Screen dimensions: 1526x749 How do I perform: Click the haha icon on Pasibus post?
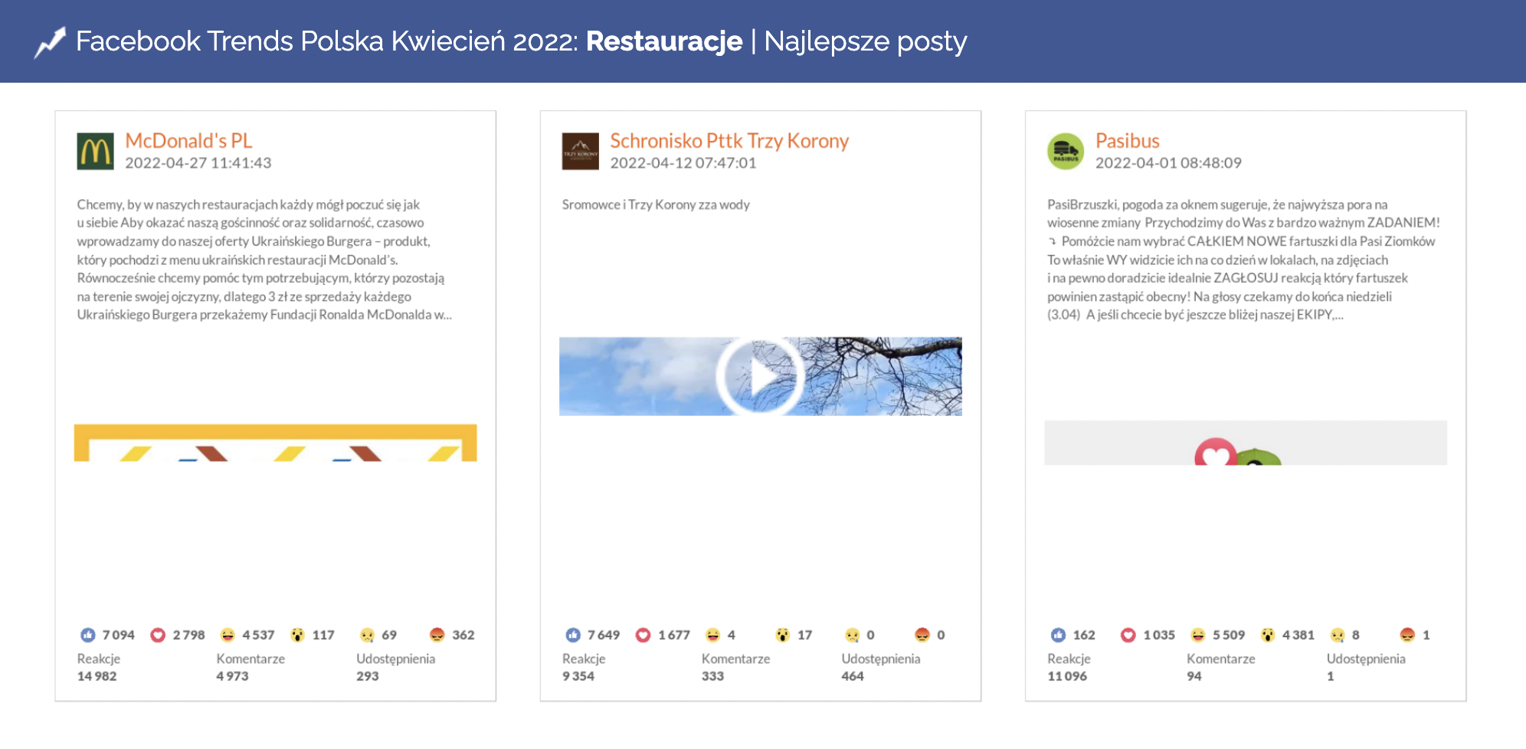pyautogui.click(x=1197, y=635)
